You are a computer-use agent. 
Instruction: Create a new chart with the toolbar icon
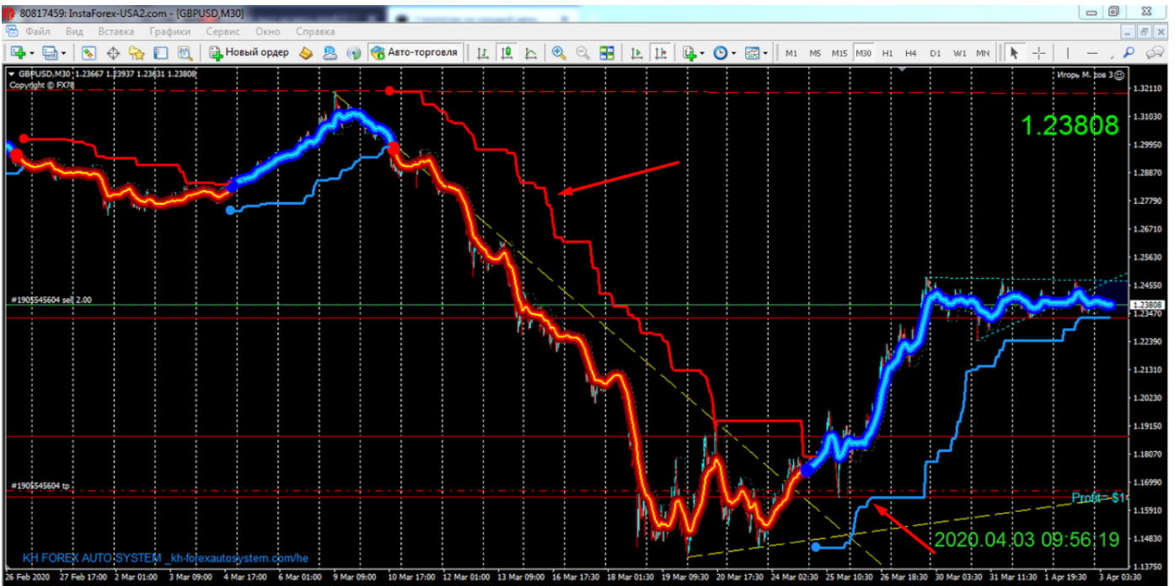point(17,52)
